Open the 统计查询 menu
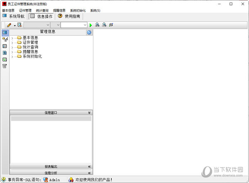The height and width of the screenshot is (183, 249). (42, 10)
